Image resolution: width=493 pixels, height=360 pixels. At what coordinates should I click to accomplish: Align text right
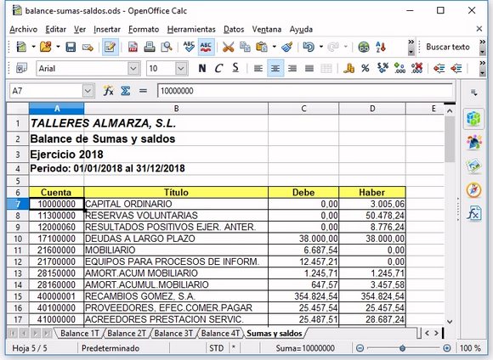pyautogui.click(x=292, y=68)
